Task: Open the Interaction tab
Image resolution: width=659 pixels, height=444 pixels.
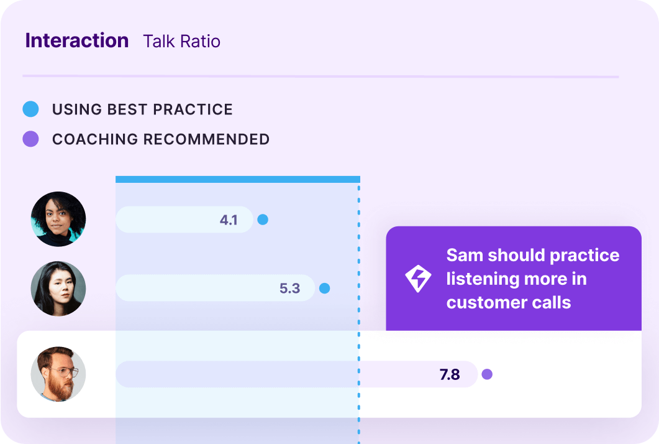Action: point(77,41)
